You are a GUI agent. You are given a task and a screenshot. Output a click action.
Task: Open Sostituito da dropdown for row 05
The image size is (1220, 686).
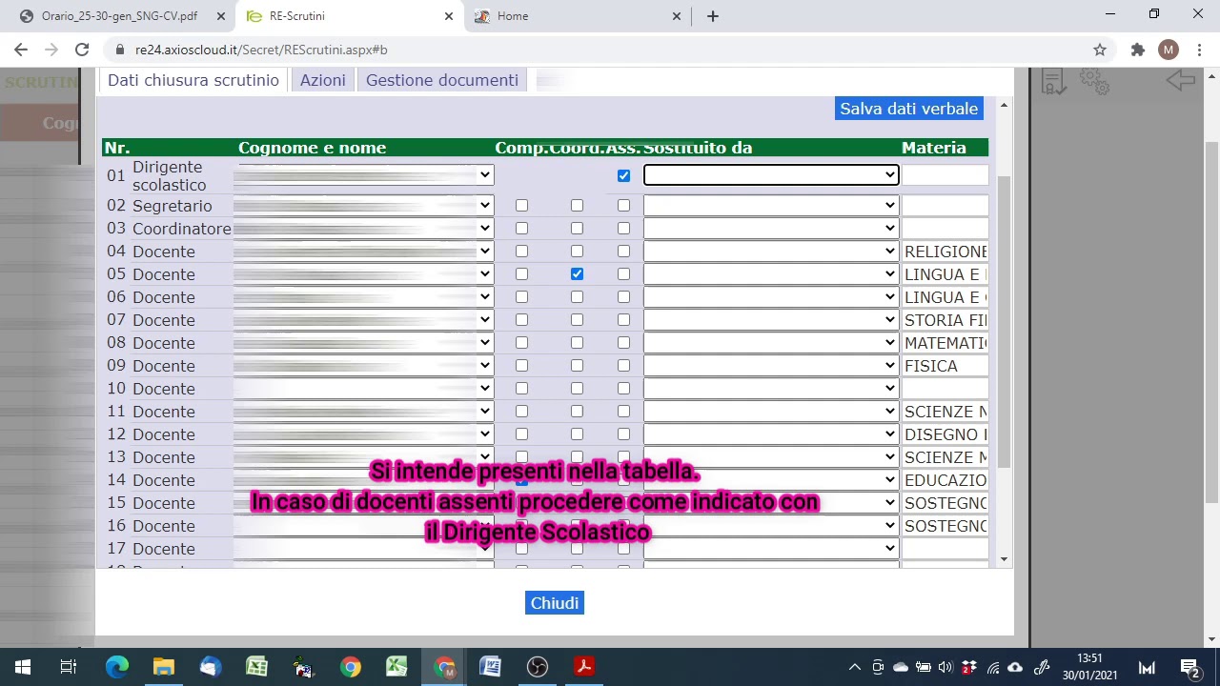coord(771,274)
